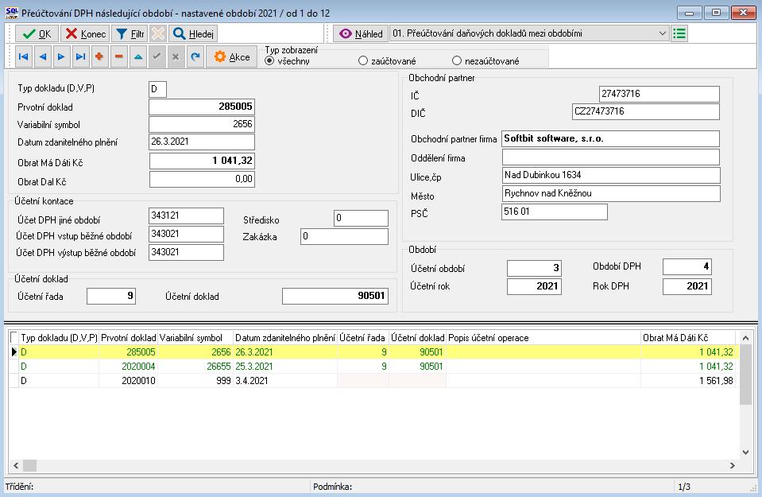
Task: Click the Účetní období field
Action: (535, 269)
